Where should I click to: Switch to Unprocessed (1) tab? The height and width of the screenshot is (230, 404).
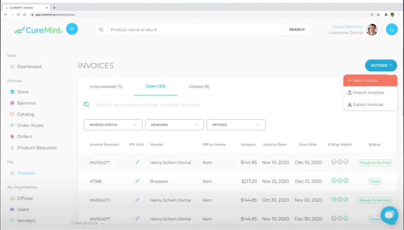106,86
